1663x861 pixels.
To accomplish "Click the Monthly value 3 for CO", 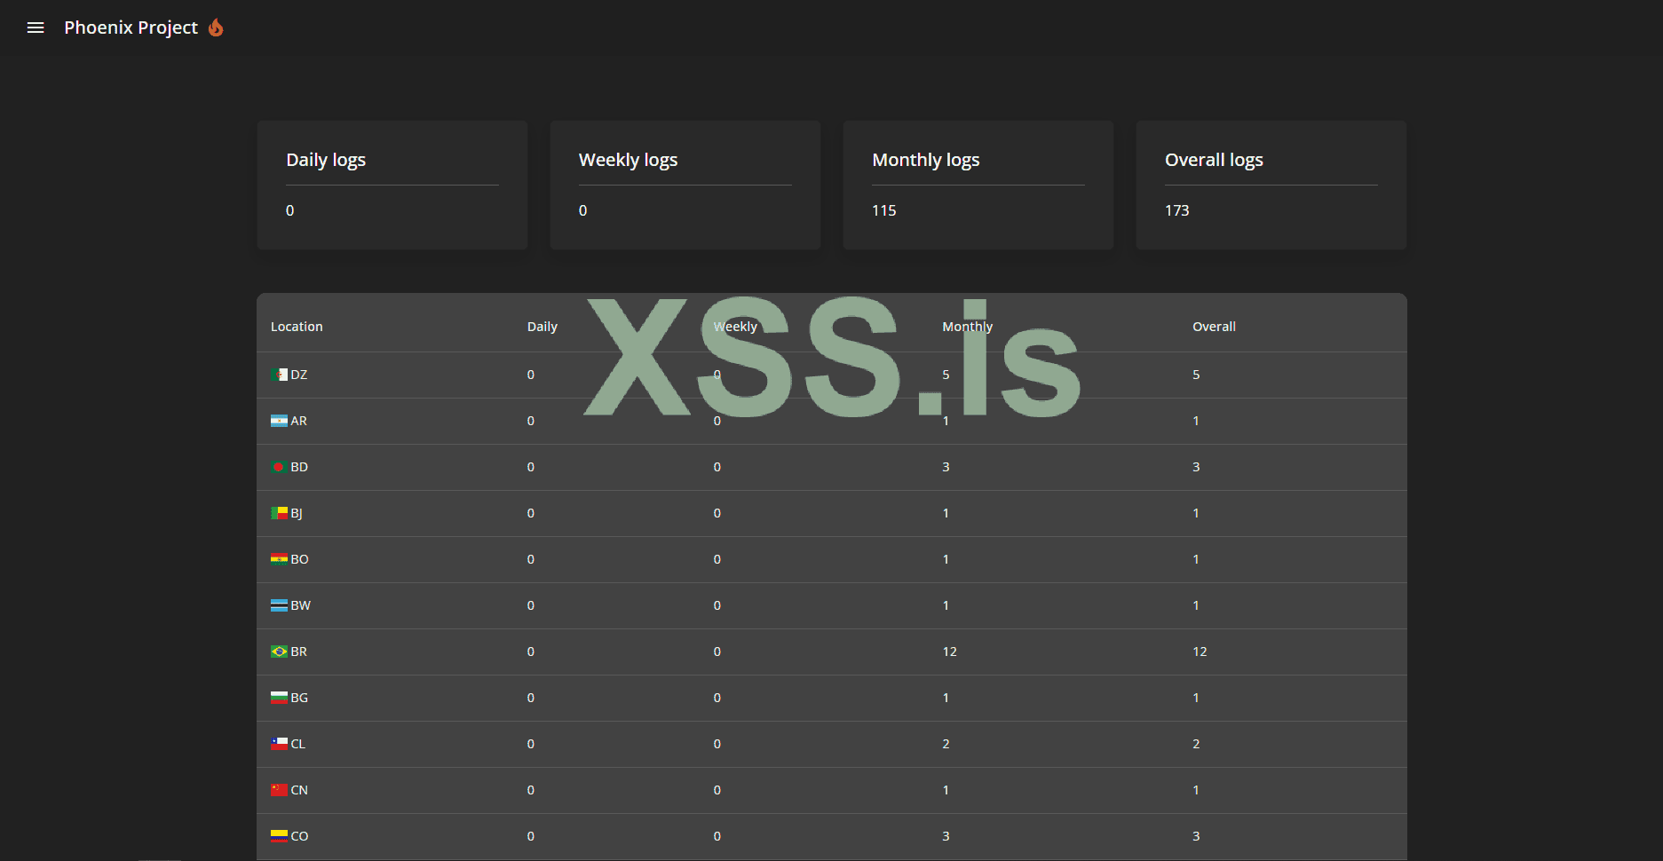I will coord(946,836).
